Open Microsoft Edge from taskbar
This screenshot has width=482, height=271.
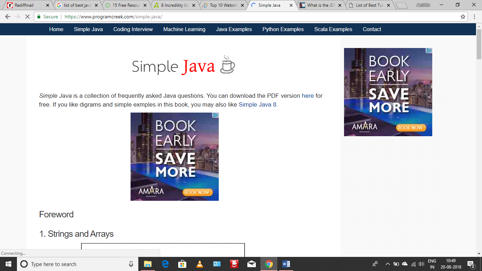(165, 264)
